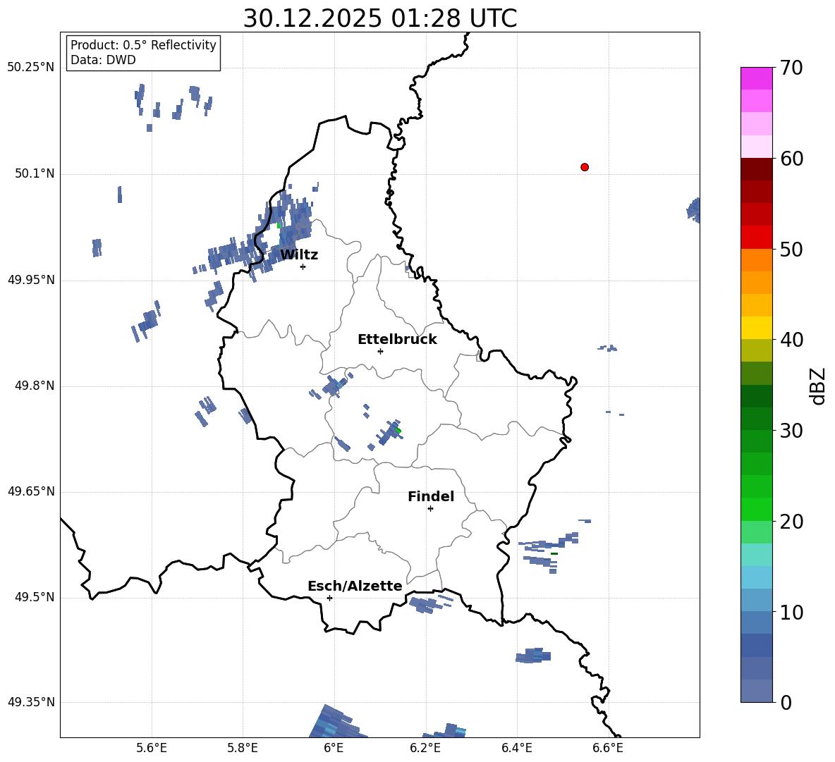Click the 6.4°E longitude label
The width and height of the screenshot is (835, 762).
pos(516,748)
